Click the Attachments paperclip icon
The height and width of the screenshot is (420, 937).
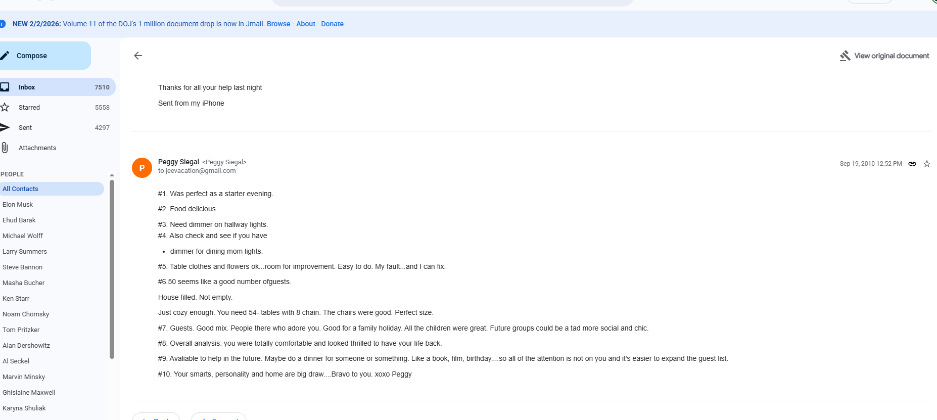click(5, 148)
